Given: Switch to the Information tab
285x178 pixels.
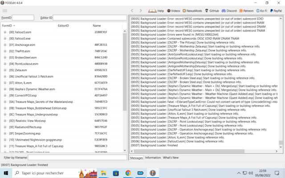Looking at the screenshot, I should (153, 158).
